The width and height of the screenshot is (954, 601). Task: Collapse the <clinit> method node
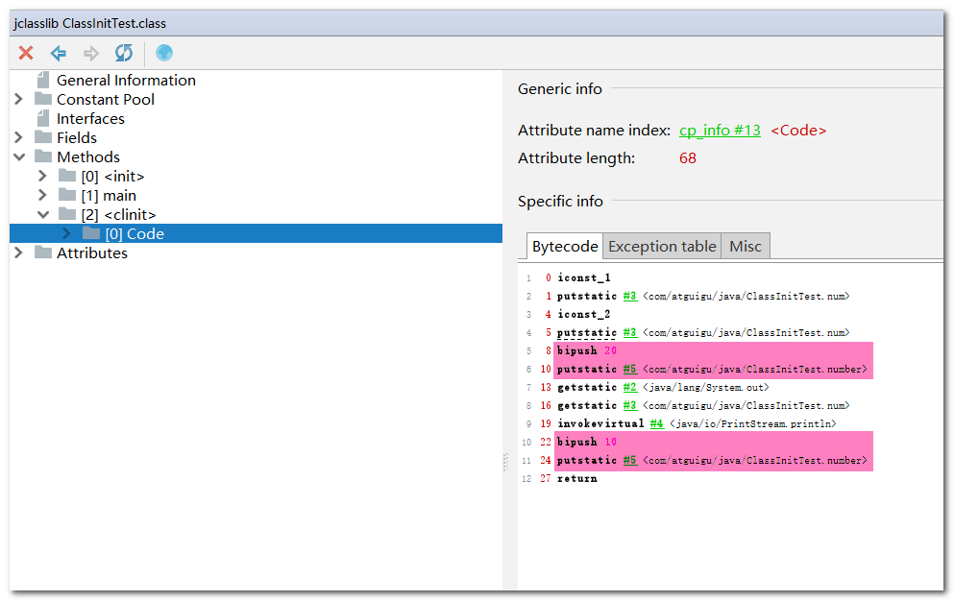pyautogui.click(x=42, y=215)
